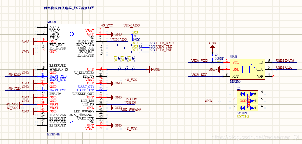
Task: Click the MIC_P pin name
Action: 54,27
